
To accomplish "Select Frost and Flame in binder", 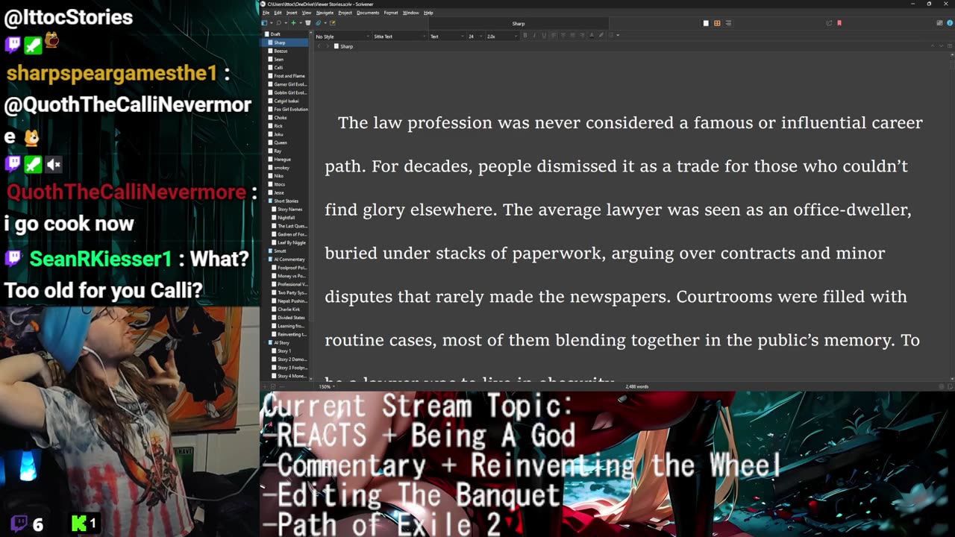I will (288, 76).
